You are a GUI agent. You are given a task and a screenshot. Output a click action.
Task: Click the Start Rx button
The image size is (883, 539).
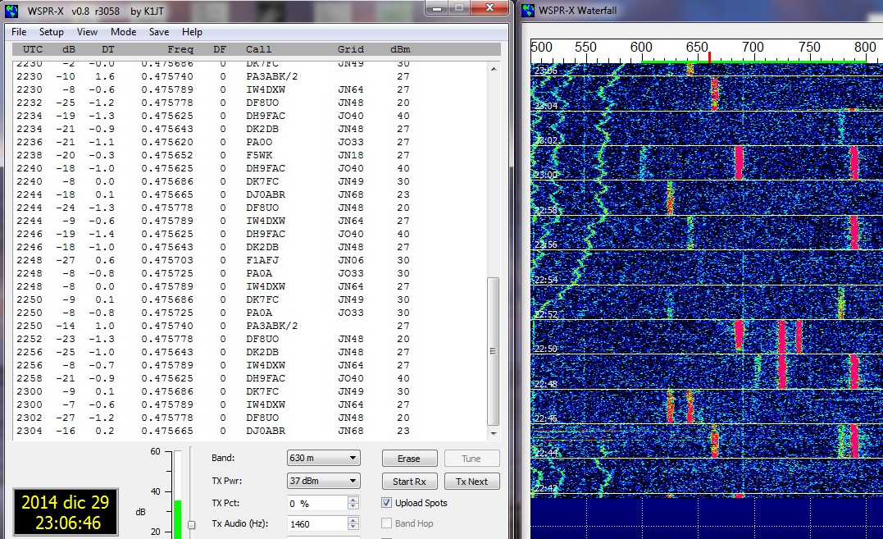tap(409, 482)
